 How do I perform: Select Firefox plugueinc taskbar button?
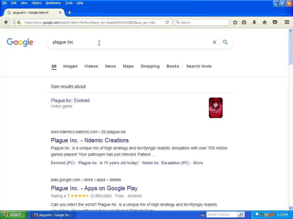(x=53, y=215)
